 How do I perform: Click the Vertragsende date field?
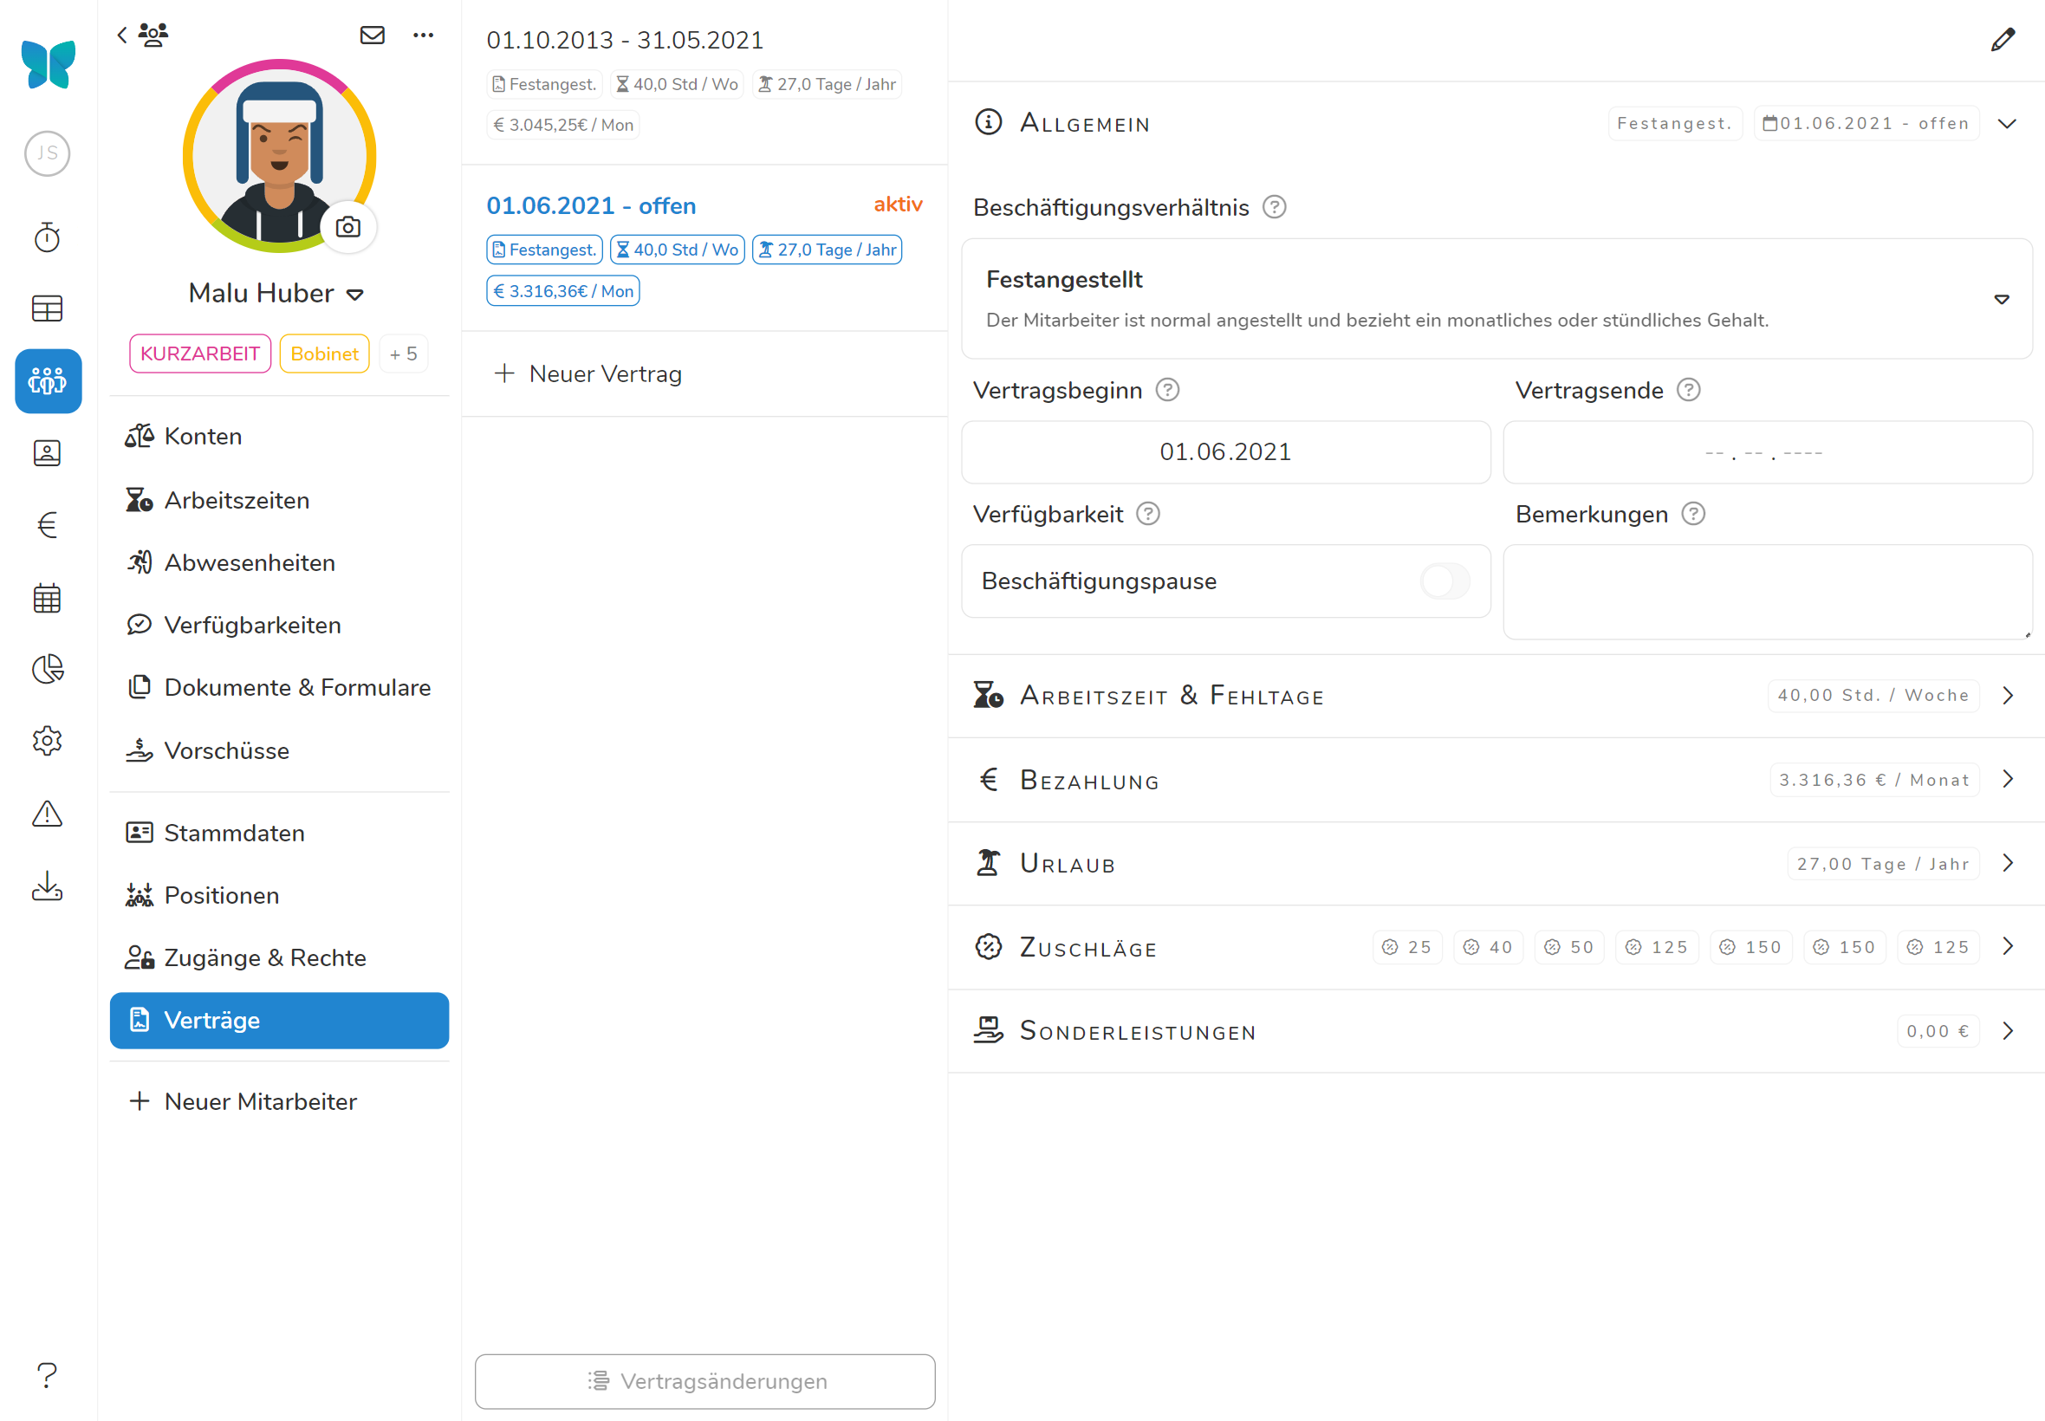pyautogui.click(x=1766, y=452)
